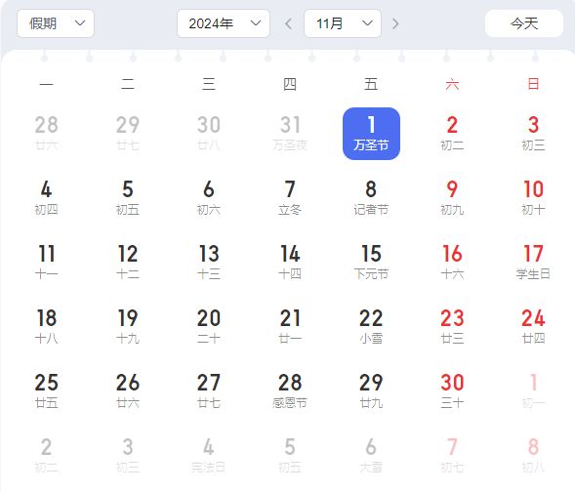Open the 2024年 year dropdown
This screenshot has width=575, height=492.
pyautogui.click(x=224, y=23)
